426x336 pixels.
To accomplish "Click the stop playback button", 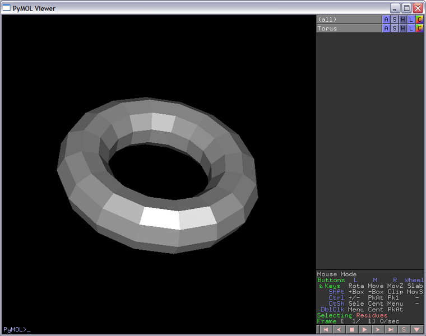I will pyautogui.click(x=351, y=330).
